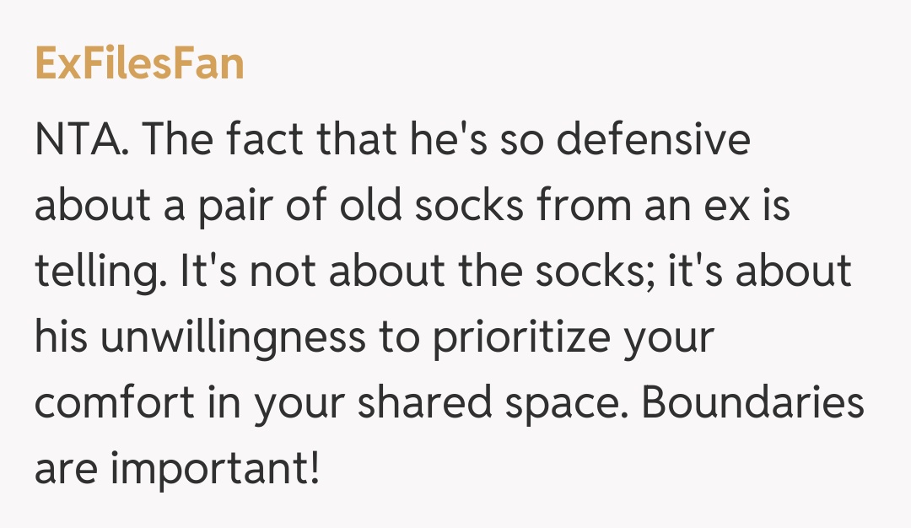This screenshot has height=528, width=911.
Task: Click the word are before important
Action: pyautogui.click(x=65, y=470)
